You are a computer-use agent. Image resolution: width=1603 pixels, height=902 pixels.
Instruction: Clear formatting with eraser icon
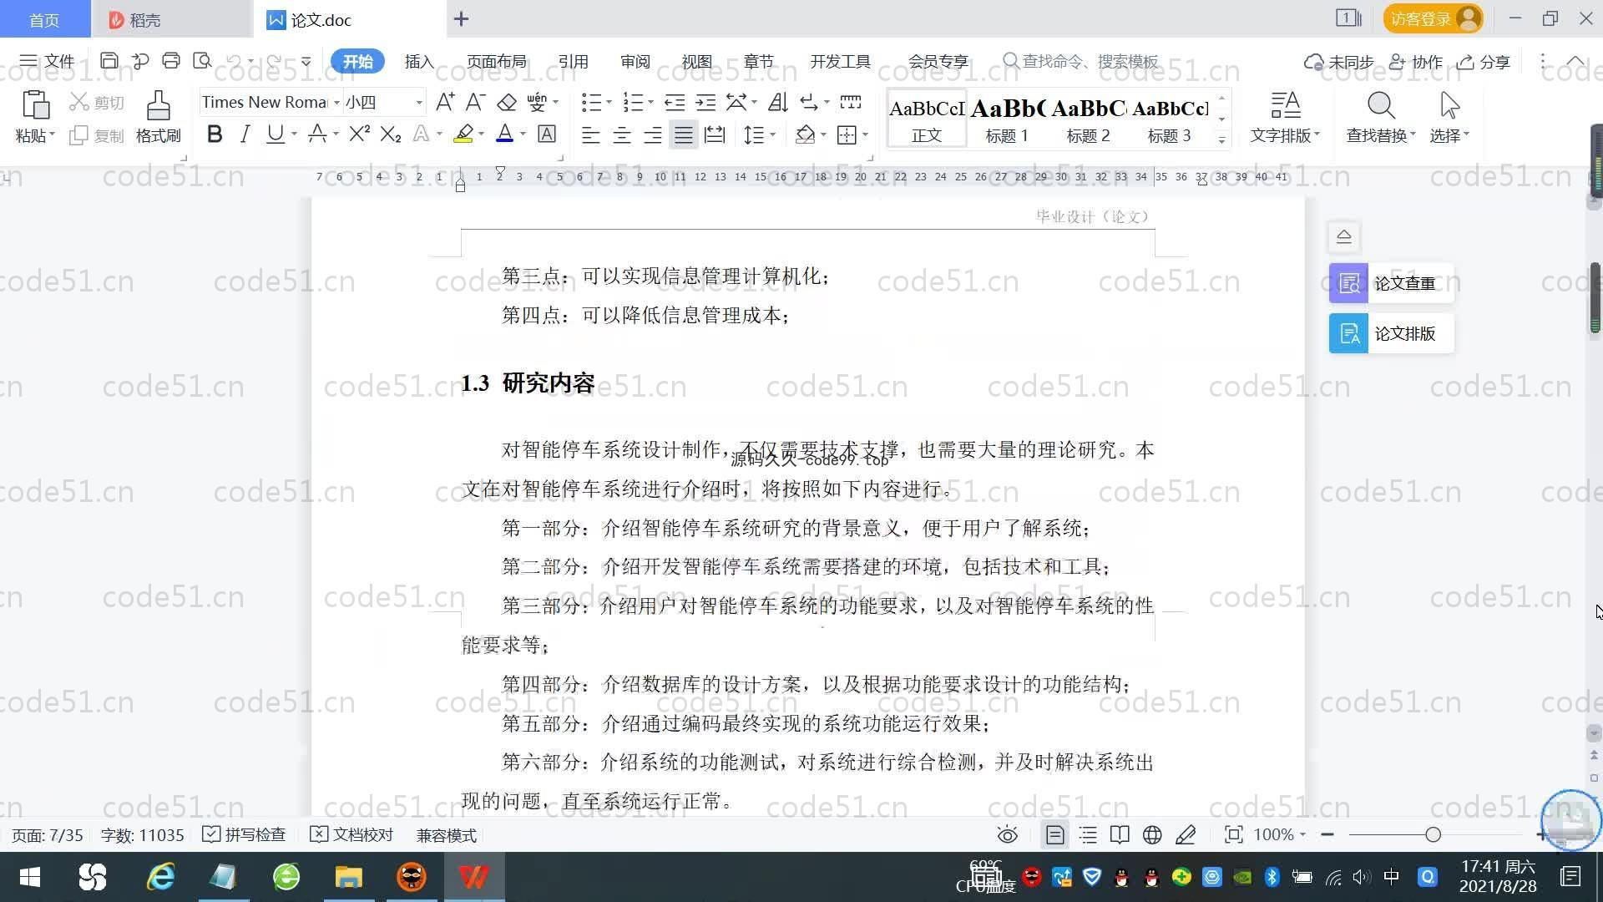coord(507,102)
